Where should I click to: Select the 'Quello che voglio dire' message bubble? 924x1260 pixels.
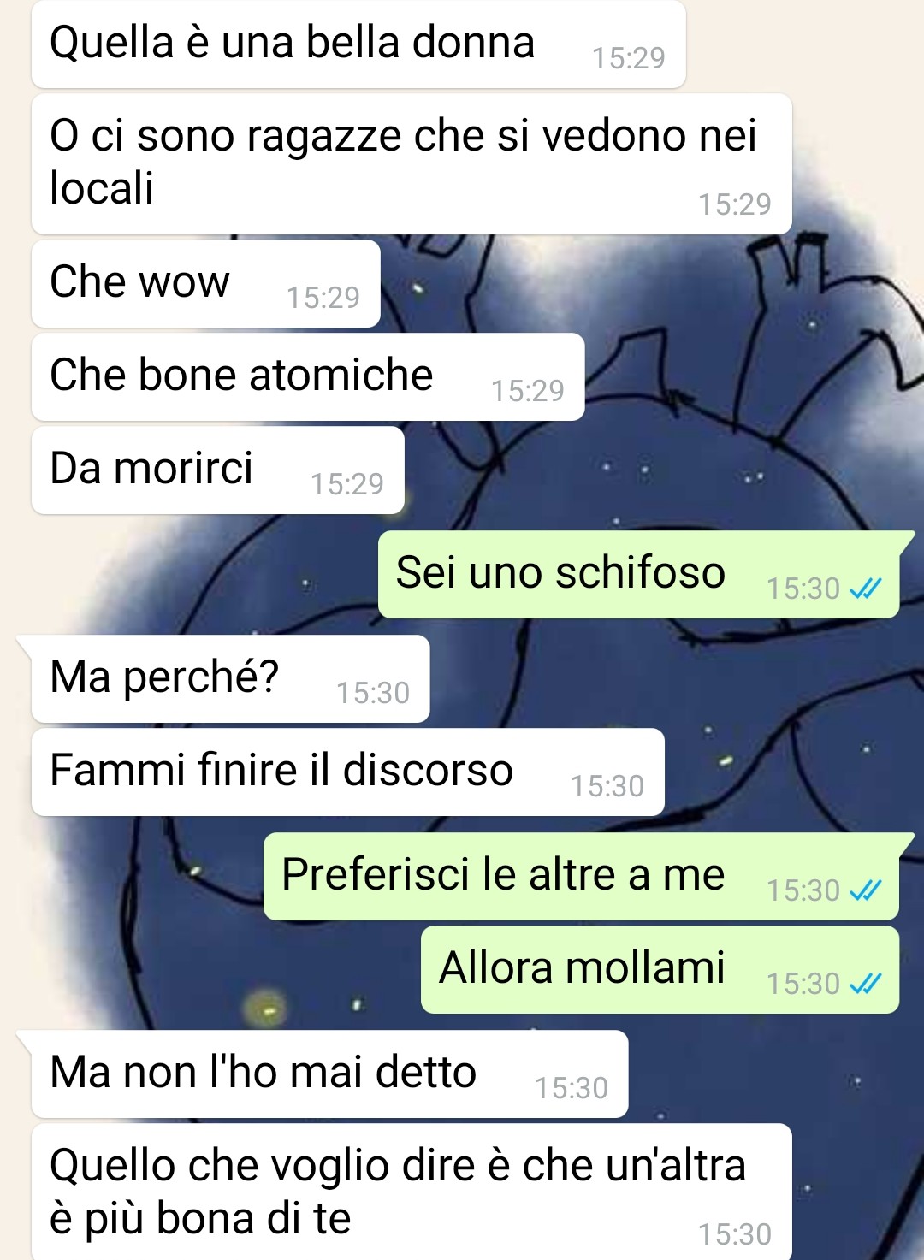click(x=412, y=1192)
